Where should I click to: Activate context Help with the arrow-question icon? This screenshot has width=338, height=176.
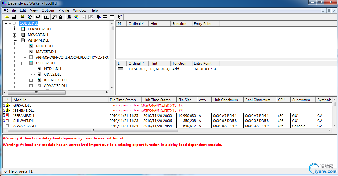[120, 17]
